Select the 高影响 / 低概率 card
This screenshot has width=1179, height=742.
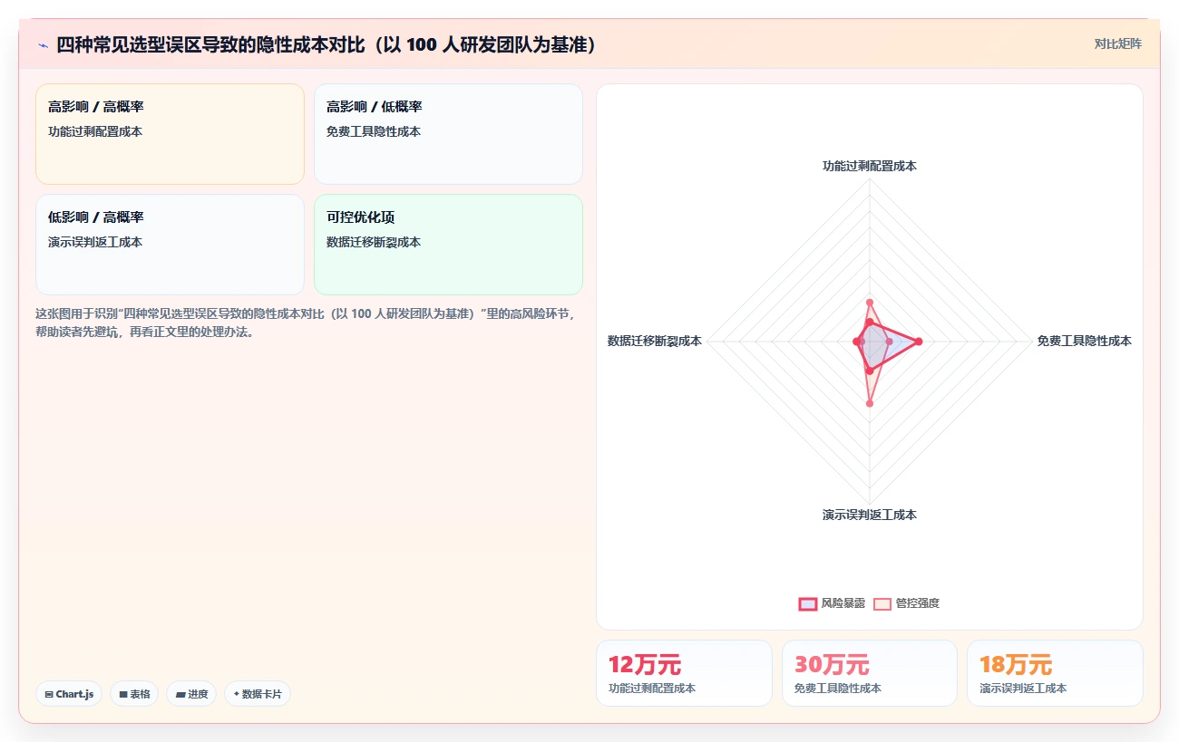tap(448, 134)
